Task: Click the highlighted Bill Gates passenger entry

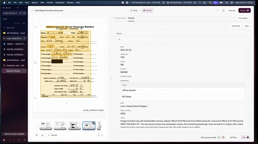Action: (x=60, y=57)
